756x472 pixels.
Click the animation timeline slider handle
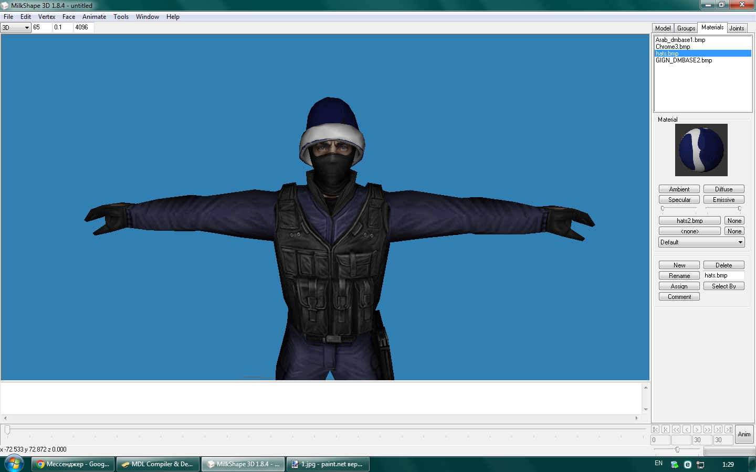point(7,430)
